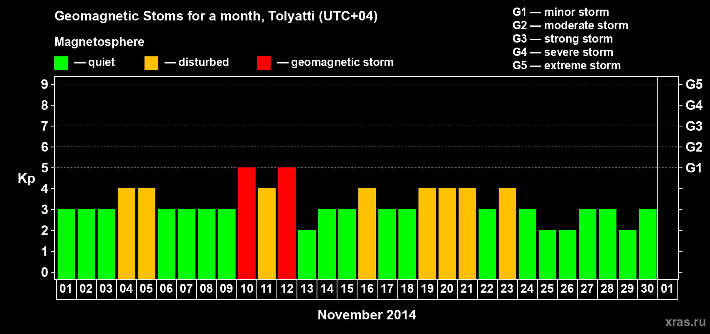Click the G3 strong storm legend entry
710x334 pixels.
click(563, 39)
